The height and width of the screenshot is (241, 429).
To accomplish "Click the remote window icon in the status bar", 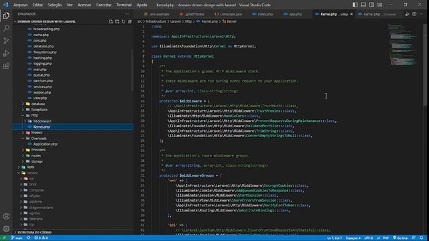I will click(4, 238).
